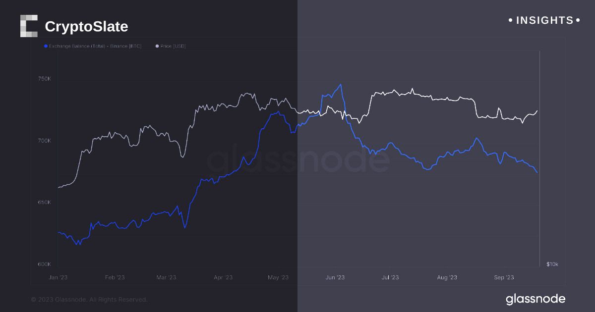This screenshot has width=595, height=312.
Task: Click the blue Exchange Balance legend dot
Action: click(x=46, y=46)
